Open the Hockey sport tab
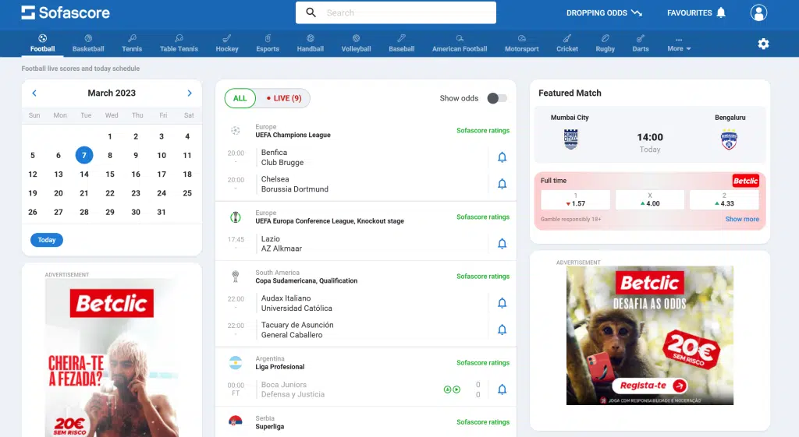This screenshot has height=437, width=799. click(227, 44)
